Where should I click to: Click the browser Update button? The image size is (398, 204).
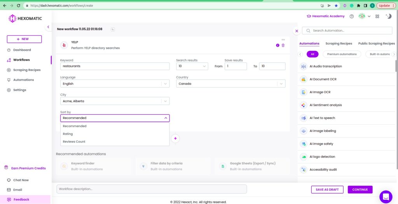386,5
